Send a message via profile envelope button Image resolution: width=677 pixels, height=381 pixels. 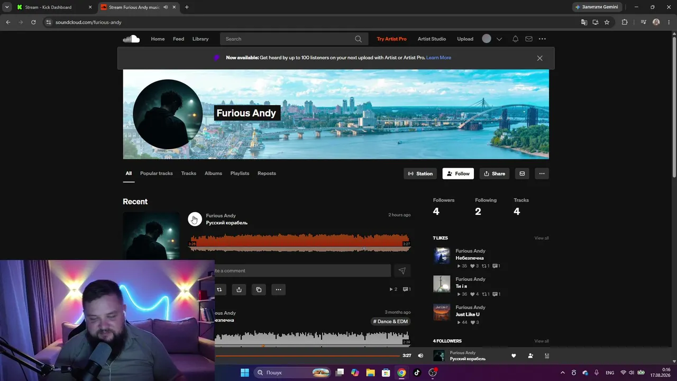[x=522, y=174]
